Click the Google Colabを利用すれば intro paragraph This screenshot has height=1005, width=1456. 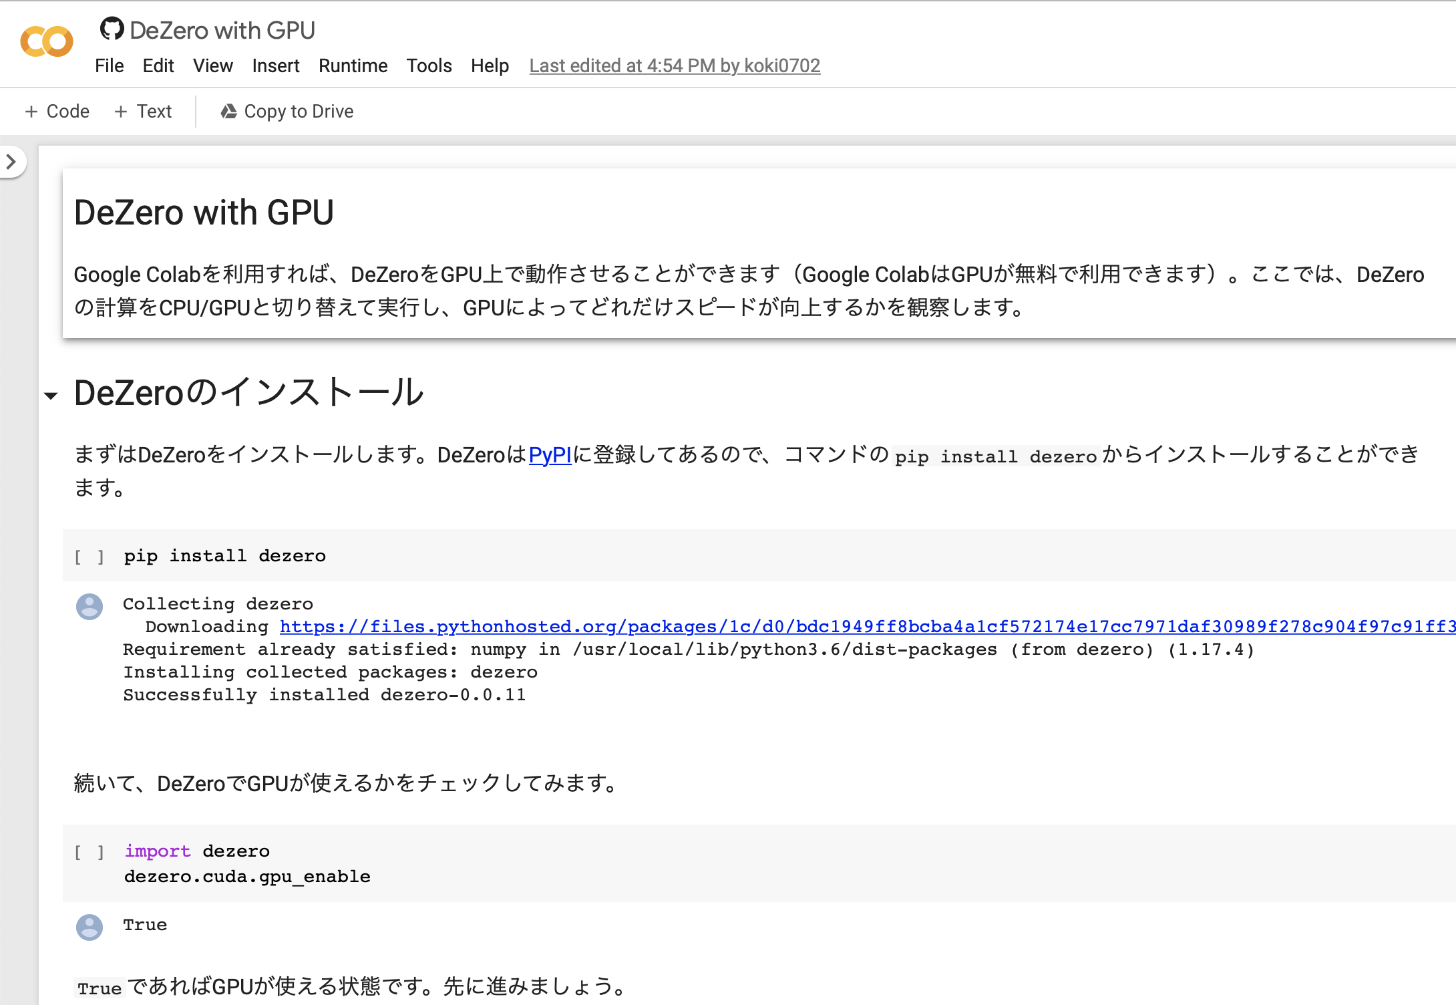click(x=749, y=291)
